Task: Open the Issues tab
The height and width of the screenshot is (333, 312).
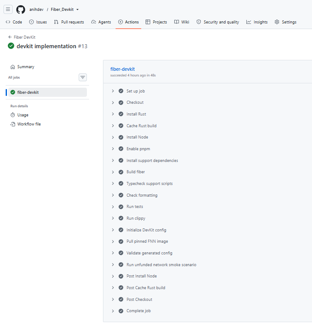Action: (x=38, y=22)
